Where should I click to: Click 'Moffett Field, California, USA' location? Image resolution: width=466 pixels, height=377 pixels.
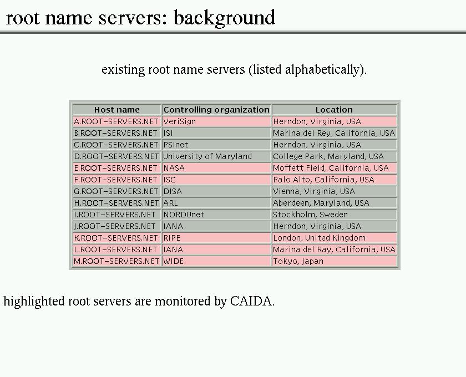[x=335, y=168]
